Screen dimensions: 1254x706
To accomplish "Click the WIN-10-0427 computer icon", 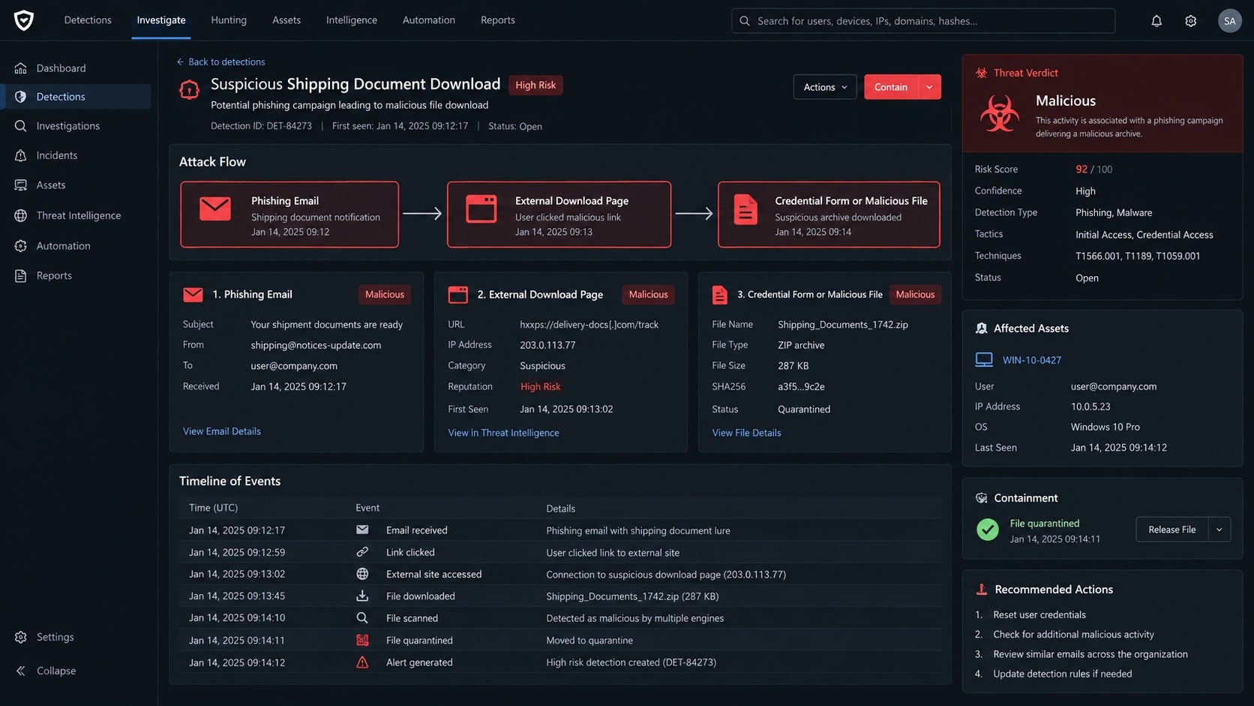I will (x=984, y=360).
